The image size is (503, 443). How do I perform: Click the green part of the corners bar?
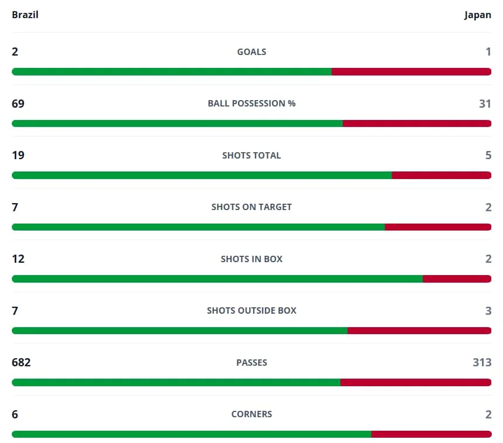click(x=191, y=434)
